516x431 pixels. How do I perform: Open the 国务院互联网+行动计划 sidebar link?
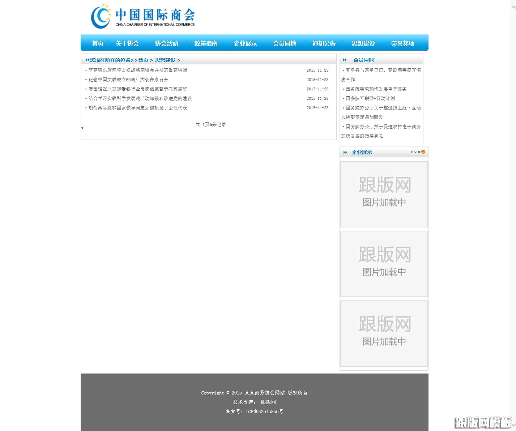pyautogui.click(x=370, y=98)
